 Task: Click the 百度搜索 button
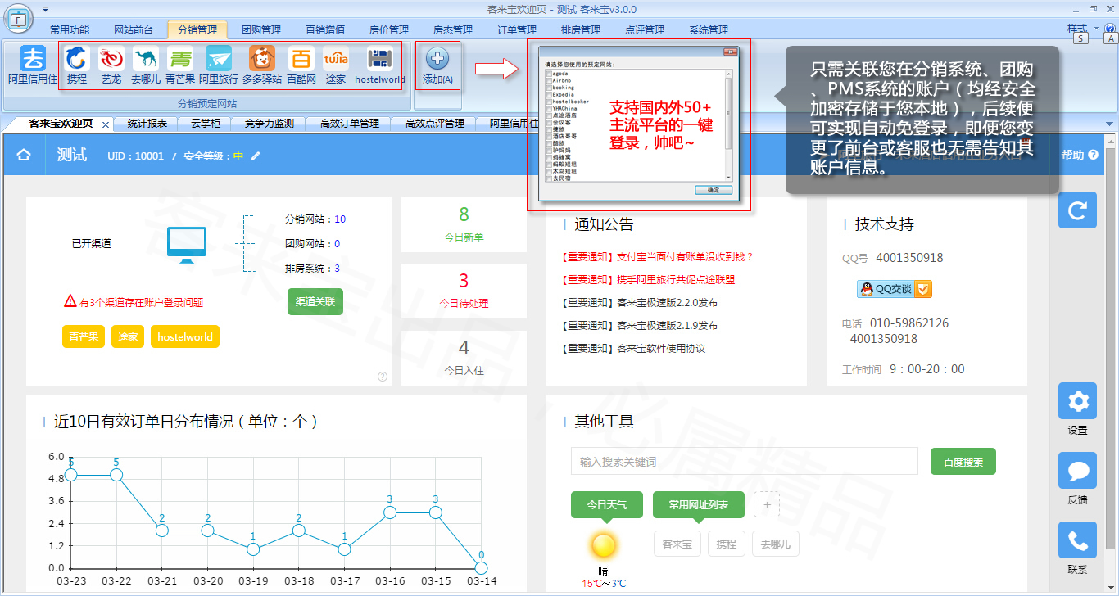click(x=963, y=462)
